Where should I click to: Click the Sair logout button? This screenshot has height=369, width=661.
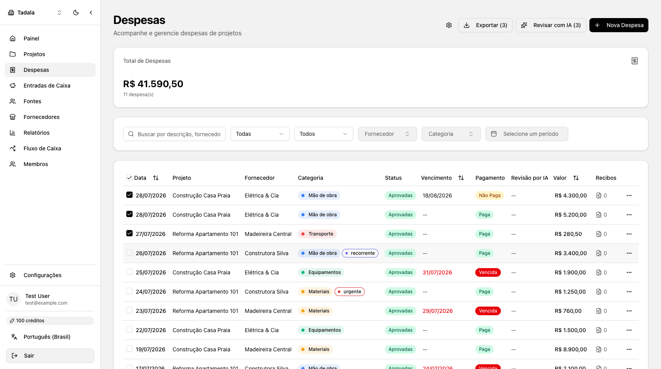pos(50,356)
